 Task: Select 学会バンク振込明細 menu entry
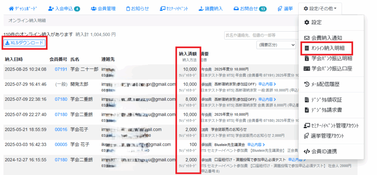pos(331,58)
